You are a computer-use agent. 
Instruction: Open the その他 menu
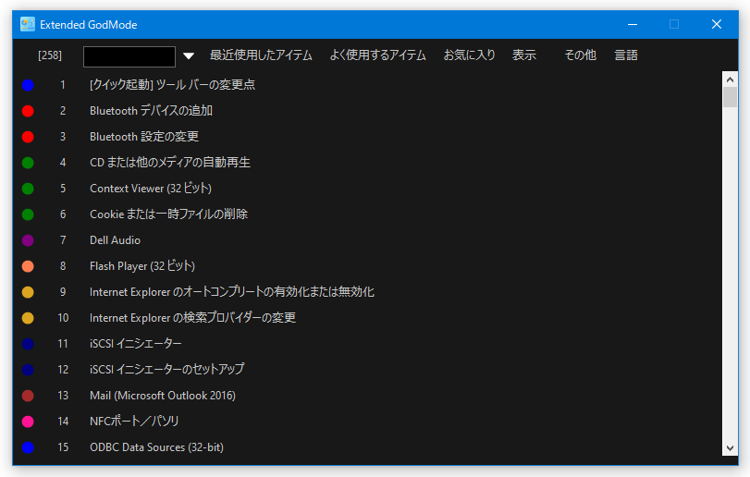point(580,55)
